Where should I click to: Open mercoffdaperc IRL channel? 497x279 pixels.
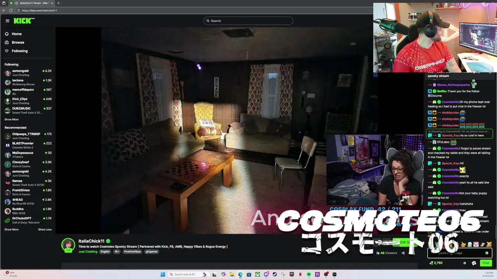(x=28, y=91)
